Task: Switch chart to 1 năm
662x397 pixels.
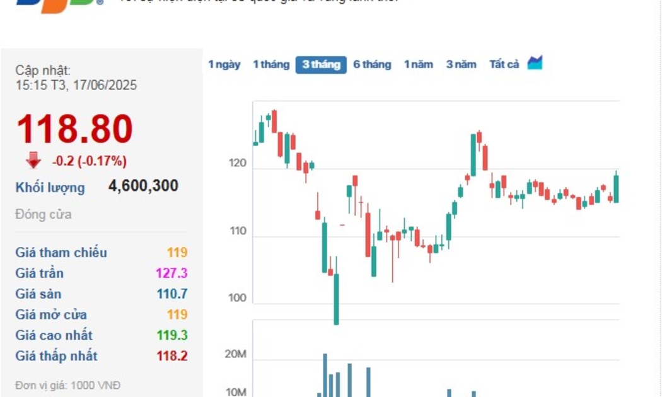Action: coord(419,64)
